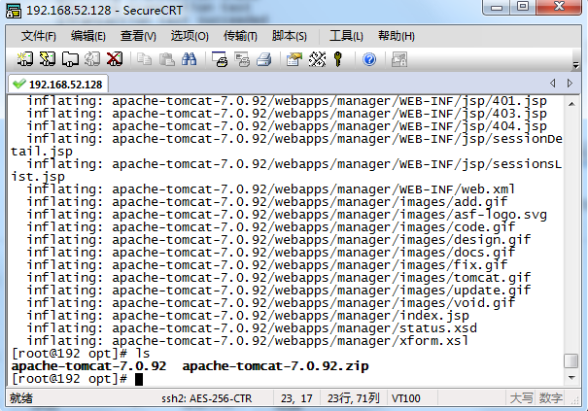
Task: Click the ls command text
Action: tap(143, 354)
